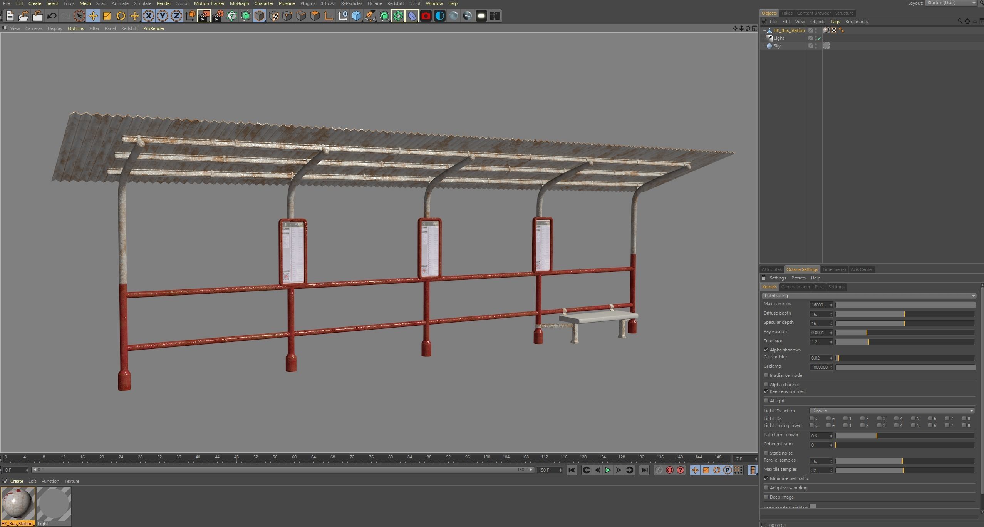Open the Layout Startup (User) dropdown
The height and width of the screenshot is (527, 984).
(x=950, y=3)
